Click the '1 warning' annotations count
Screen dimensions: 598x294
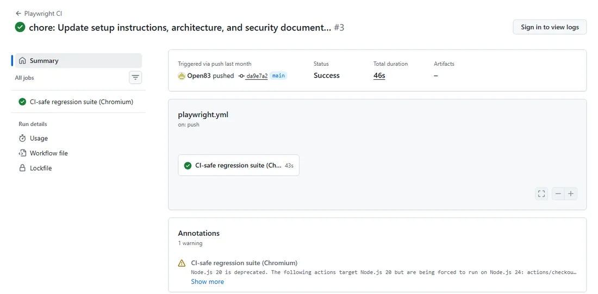pos(190,243)
